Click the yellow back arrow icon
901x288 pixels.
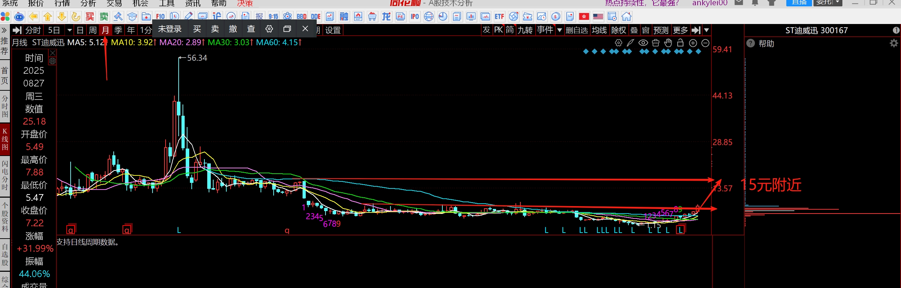pos(33,17)
